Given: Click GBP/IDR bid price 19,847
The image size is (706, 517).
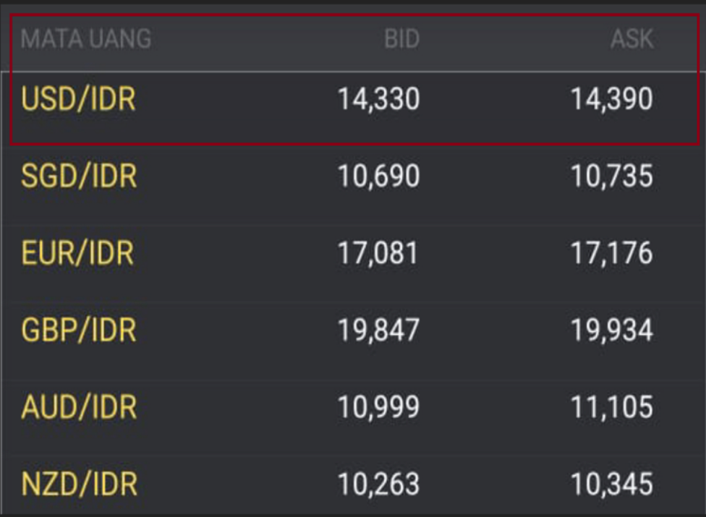Looking at the screenshot, I should [x=378, y=330].
